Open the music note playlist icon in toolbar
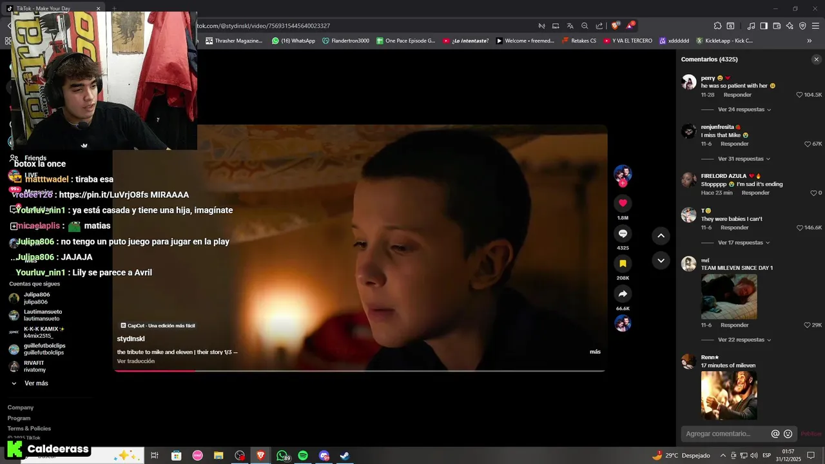Viewport: 825px width, 464px height. pyautogui.click(x=751, y=26)
